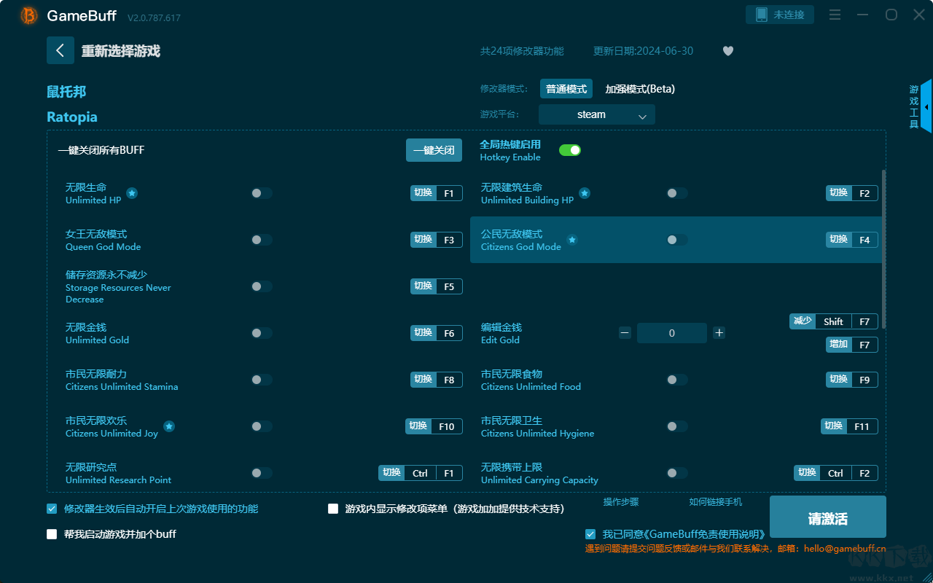Click F9 hotkey for Citizens Unlimited Food
Screen dimensions: 933x583
pos(852,380)
